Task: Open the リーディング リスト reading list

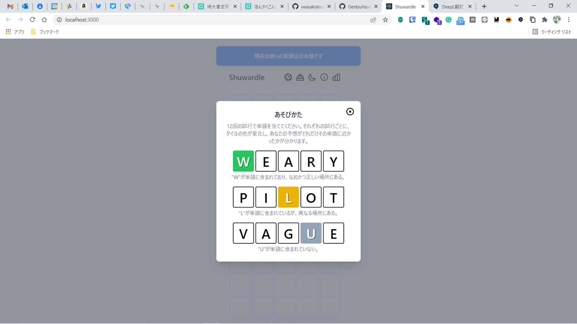Action: (552, 32)
